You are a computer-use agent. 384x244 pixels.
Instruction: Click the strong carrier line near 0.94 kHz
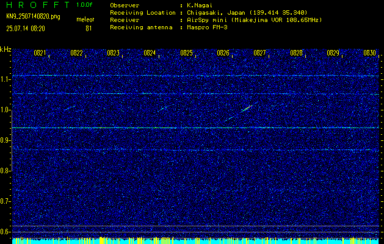pos(195,127)
